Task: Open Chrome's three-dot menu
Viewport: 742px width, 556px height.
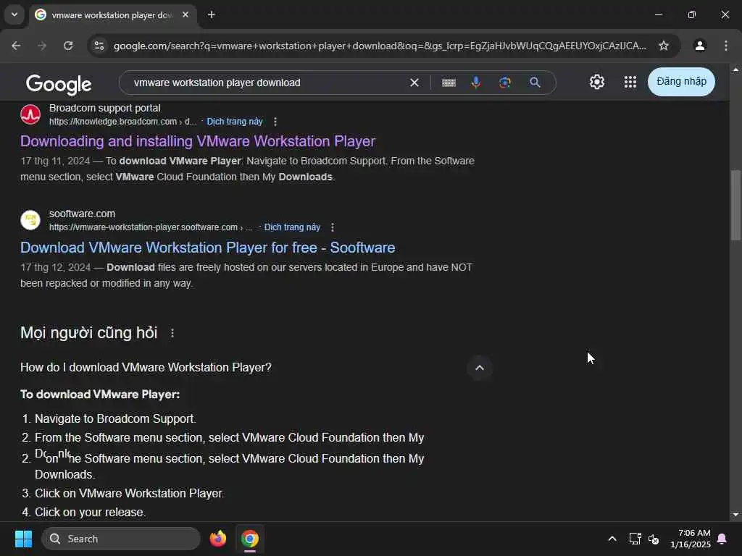Action: point(726,46)
